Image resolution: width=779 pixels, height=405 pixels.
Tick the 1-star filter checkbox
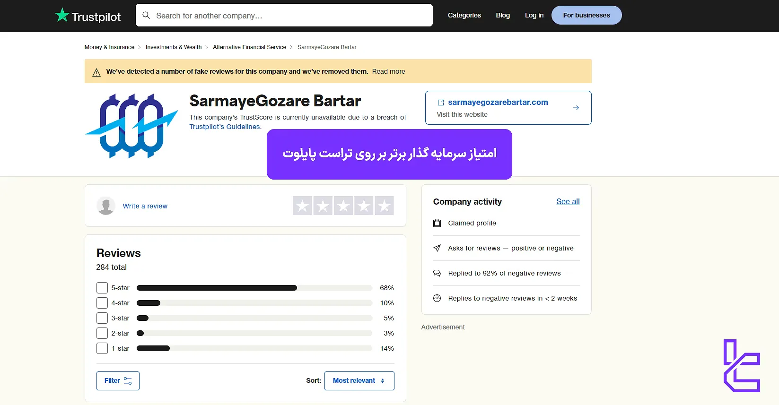pyautogui.click(x=102, y=348)
